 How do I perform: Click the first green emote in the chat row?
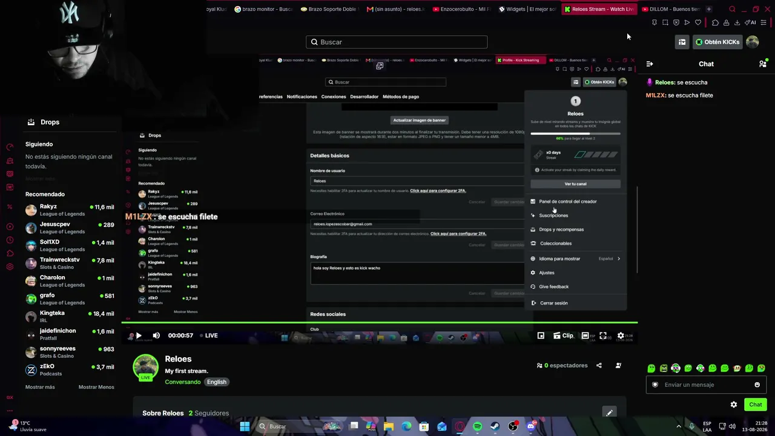pyautogui.click(x=651, y=368)
